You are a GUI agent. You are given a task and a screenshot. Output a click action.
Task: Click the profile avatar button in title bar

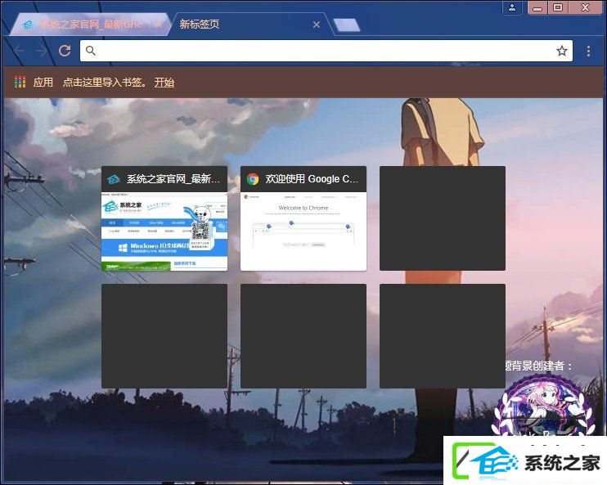[512, 7]
